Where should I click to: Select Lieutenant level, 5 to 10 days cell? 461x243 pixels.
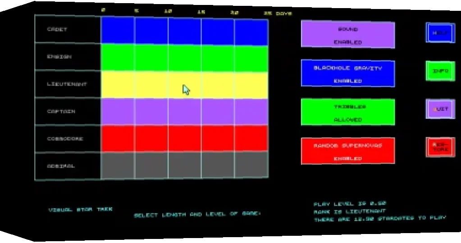(151, 85)
